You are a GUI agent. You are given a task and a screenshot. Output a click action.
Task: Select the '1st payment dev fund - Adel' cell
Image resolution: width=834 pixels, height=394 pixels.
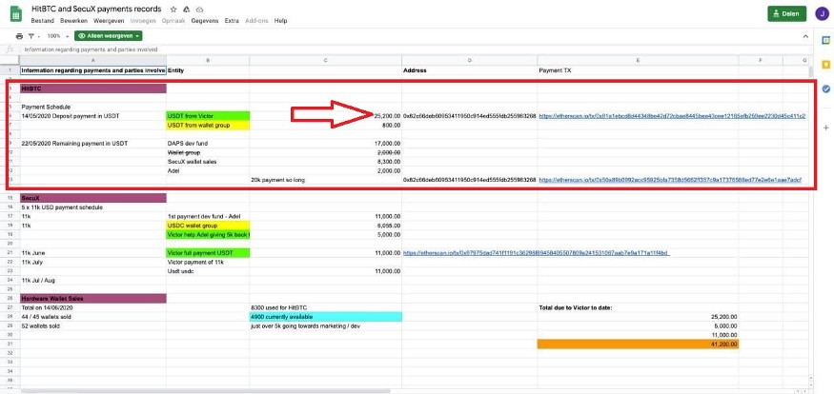pos(208,217)
